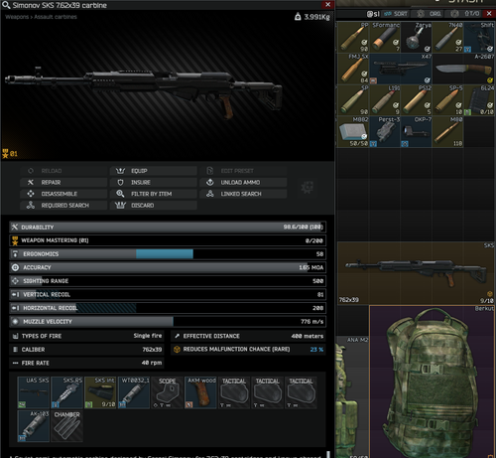Viewport: 496px width, 458px height.
Task: Select the M882 ammo box in stash
Action: (353, 132)
